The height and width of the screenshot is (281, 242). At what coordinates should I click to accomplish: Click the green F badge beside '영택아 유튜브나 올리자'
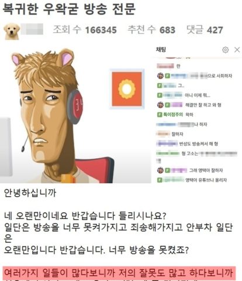click(160, 180)
